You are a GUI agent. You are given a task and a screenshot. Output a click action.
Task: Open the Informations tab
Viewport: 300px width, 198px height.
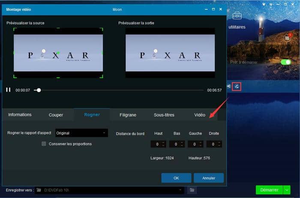pyautogui.click(x=20, y=114)
